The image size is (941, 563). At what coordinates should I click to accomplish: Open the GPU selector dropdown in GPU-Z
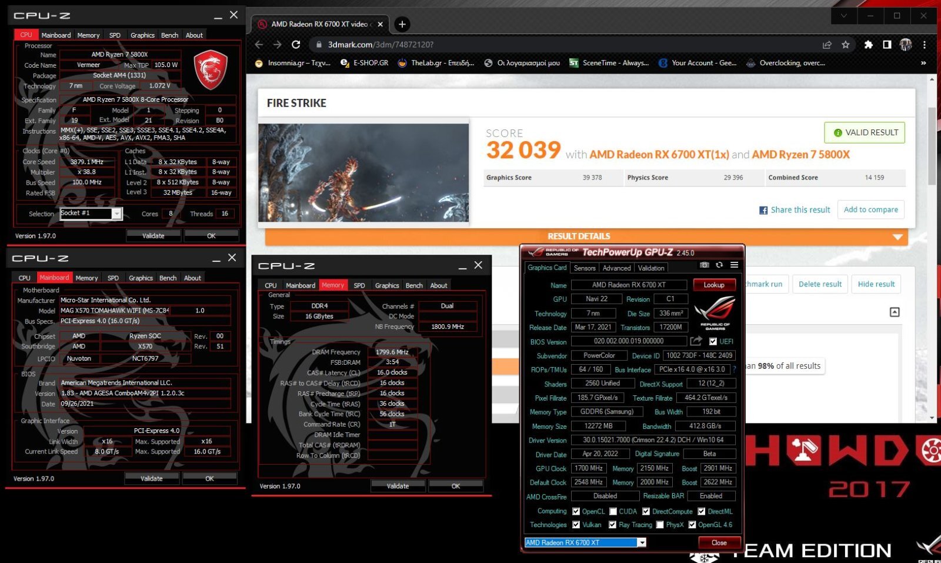pos(642,542)
